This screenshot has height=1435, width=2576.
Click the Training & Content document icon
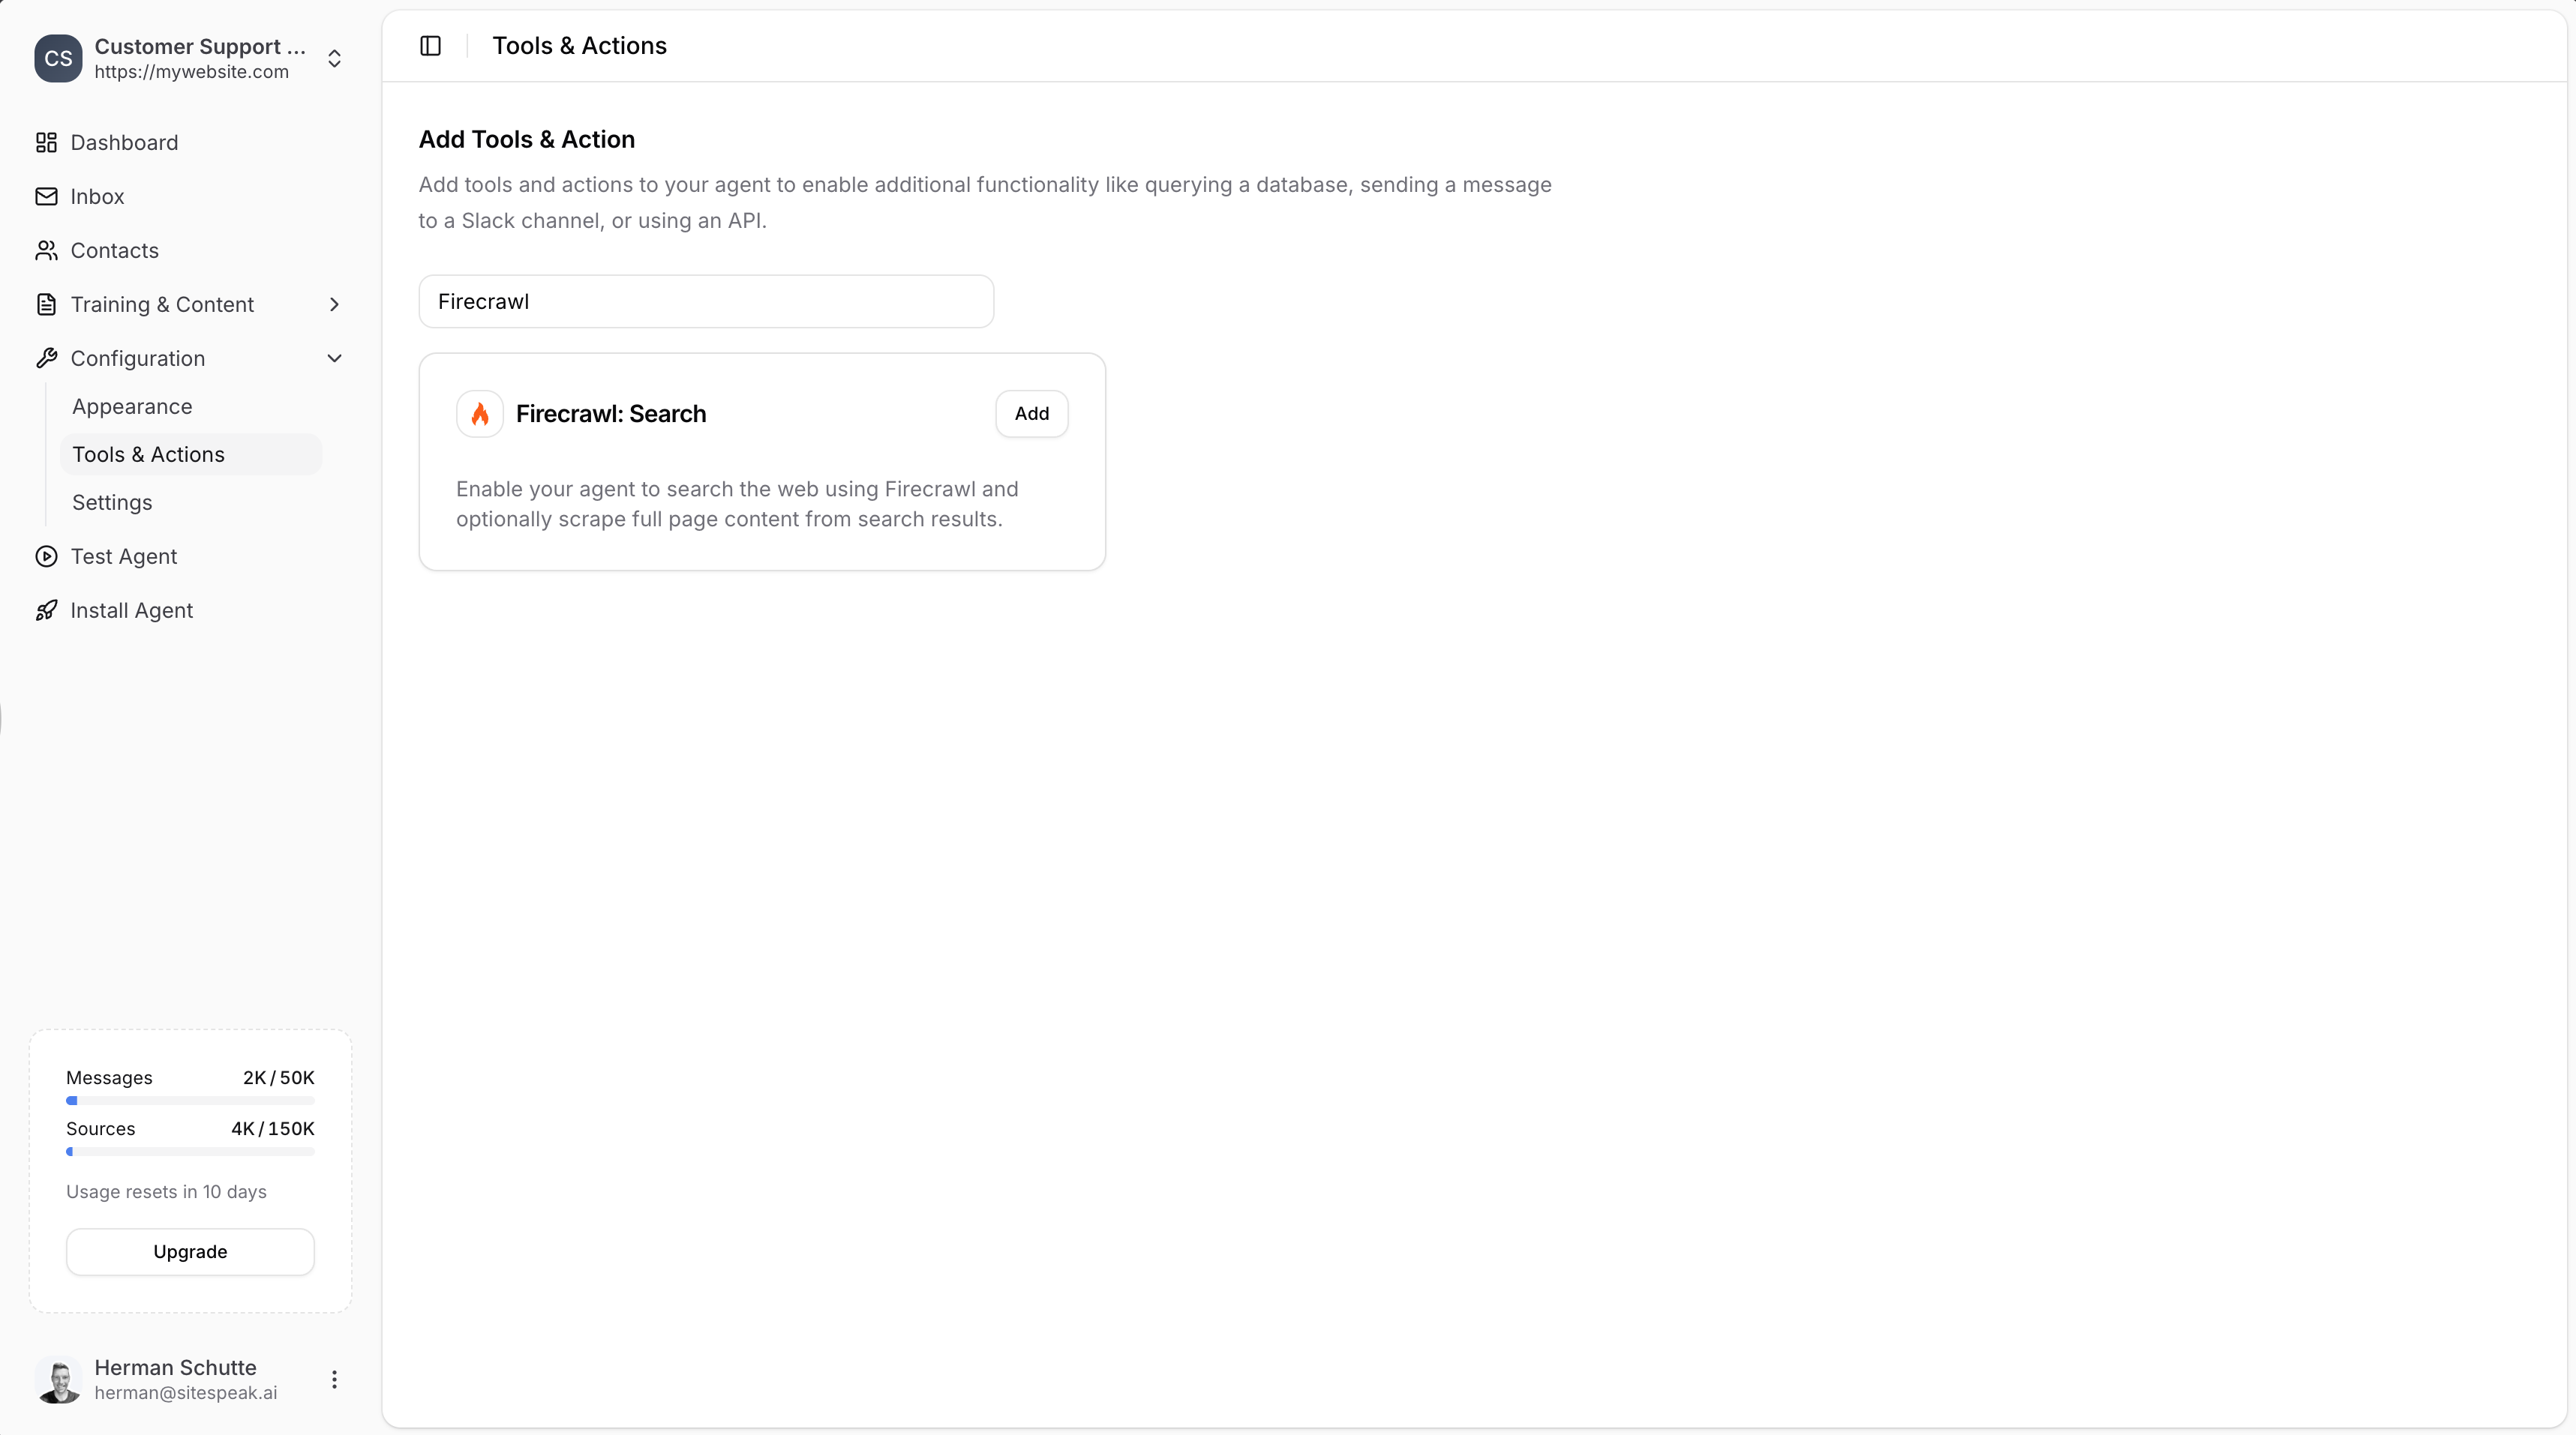[46, 305]
